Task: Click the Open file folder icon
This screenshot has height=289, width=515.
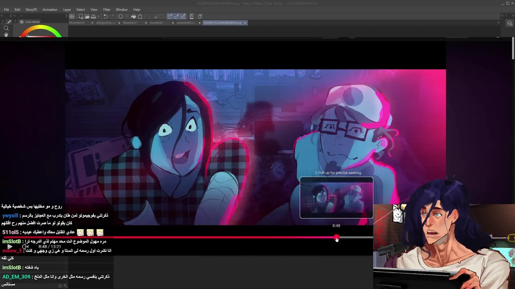Action: 87,16
